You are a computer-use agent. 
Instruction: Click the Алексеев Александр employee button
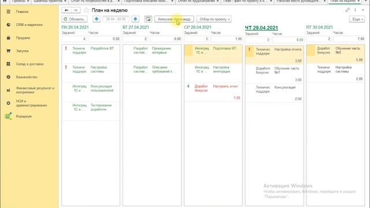(x=174, y=19)
